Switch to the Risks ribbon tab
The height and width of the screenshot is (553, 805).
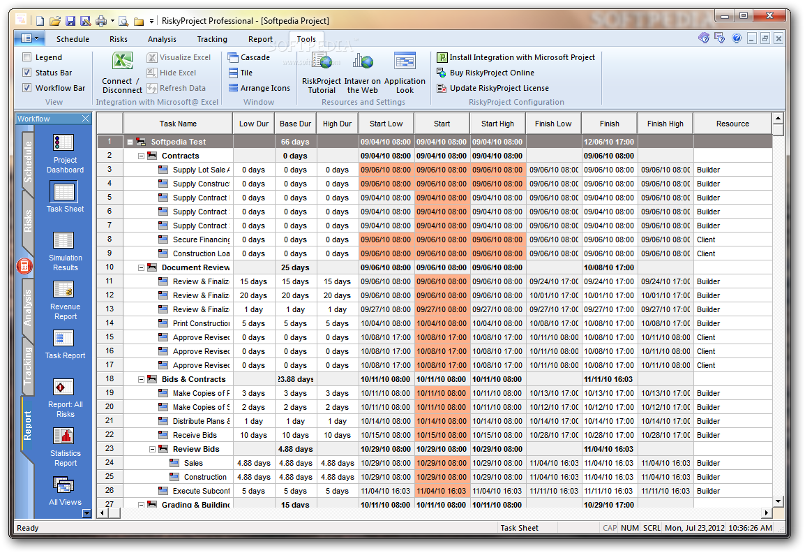pos(119,39)
